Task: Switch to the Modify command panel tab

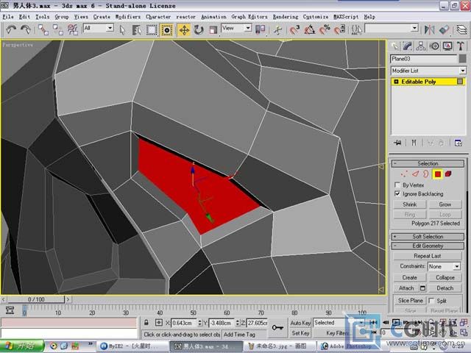Action: pyautogui.click(x=407, y=46)
